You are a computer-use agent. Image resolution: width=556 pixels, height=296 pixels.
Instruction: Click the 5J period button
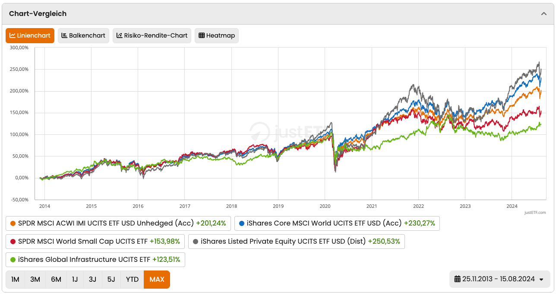point(111,280)
